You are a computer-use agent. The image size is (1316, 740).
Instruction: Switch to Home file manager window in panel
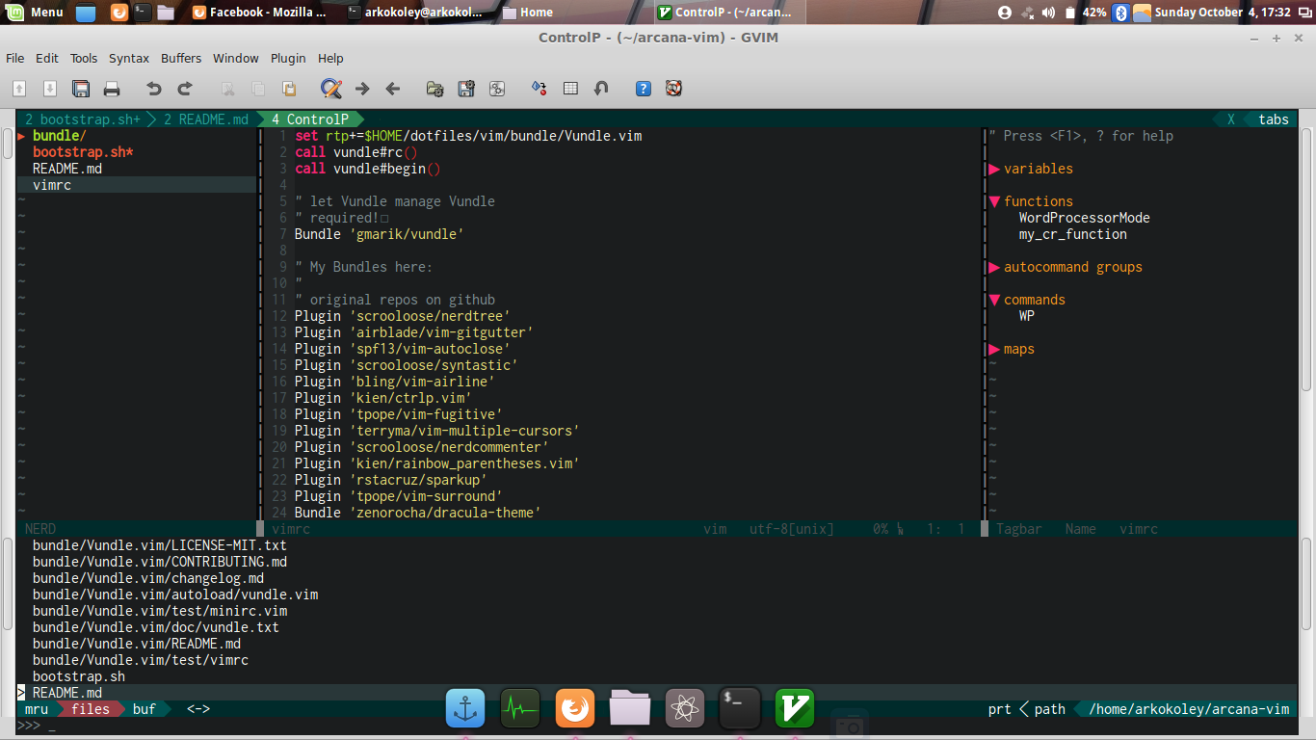[x=528, y=13]
